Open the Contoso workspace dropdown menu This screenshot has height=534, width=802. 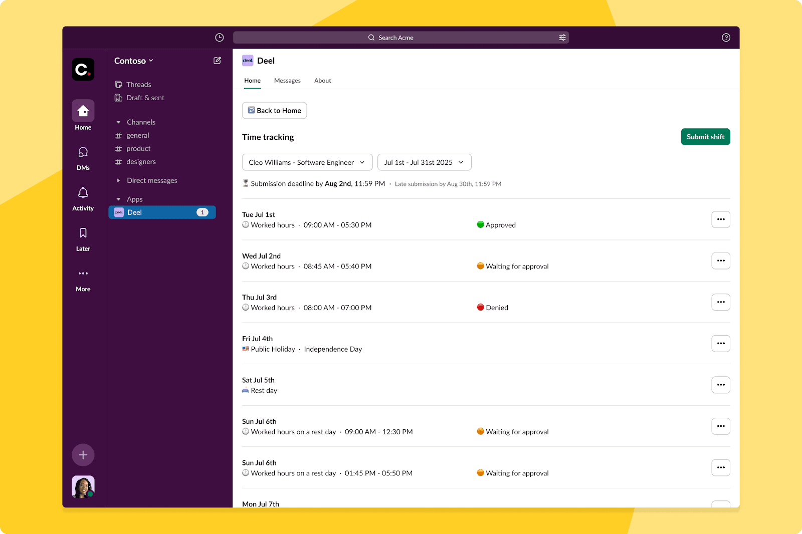coord(133,61)
